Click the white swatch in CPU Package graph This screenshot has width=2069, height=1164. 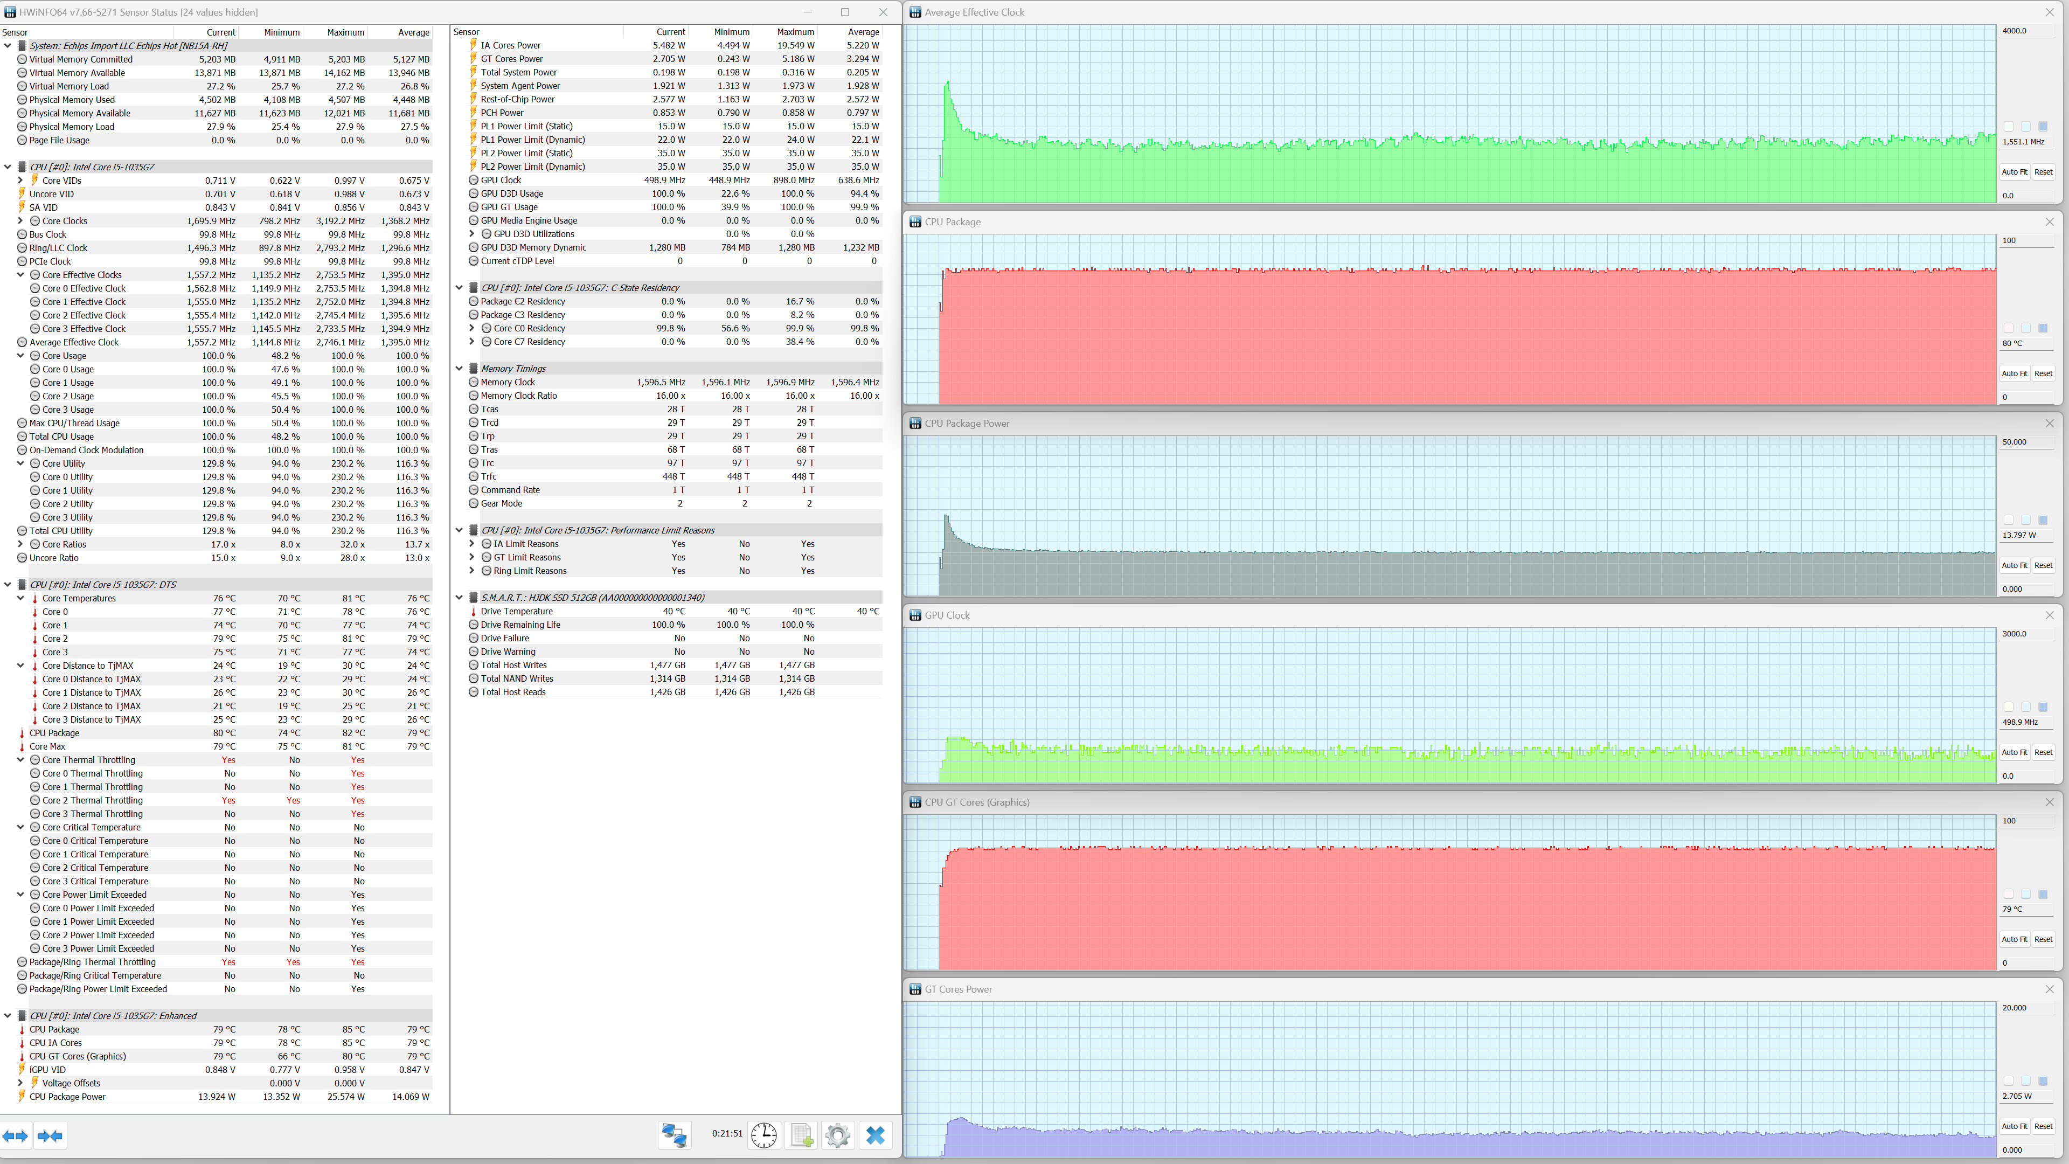click(x=2009, y=328)
